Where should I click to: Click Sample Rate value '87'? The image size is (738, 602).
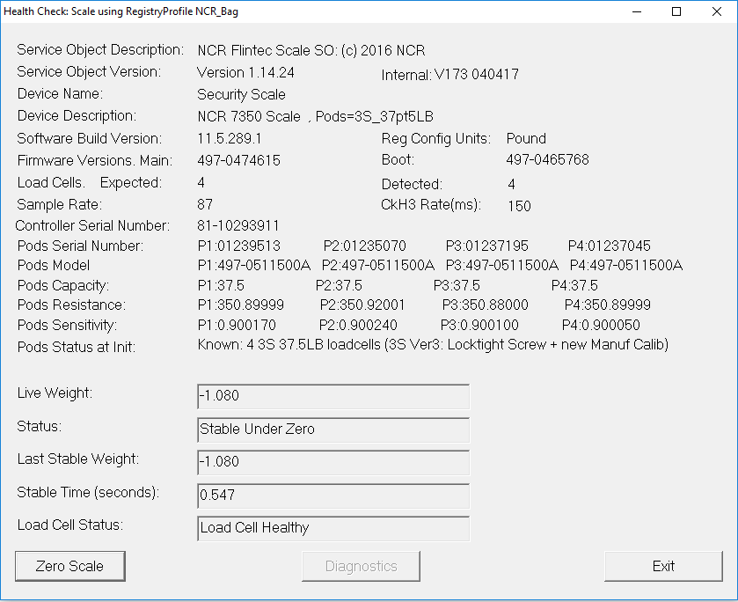click(x=205, y=204)
